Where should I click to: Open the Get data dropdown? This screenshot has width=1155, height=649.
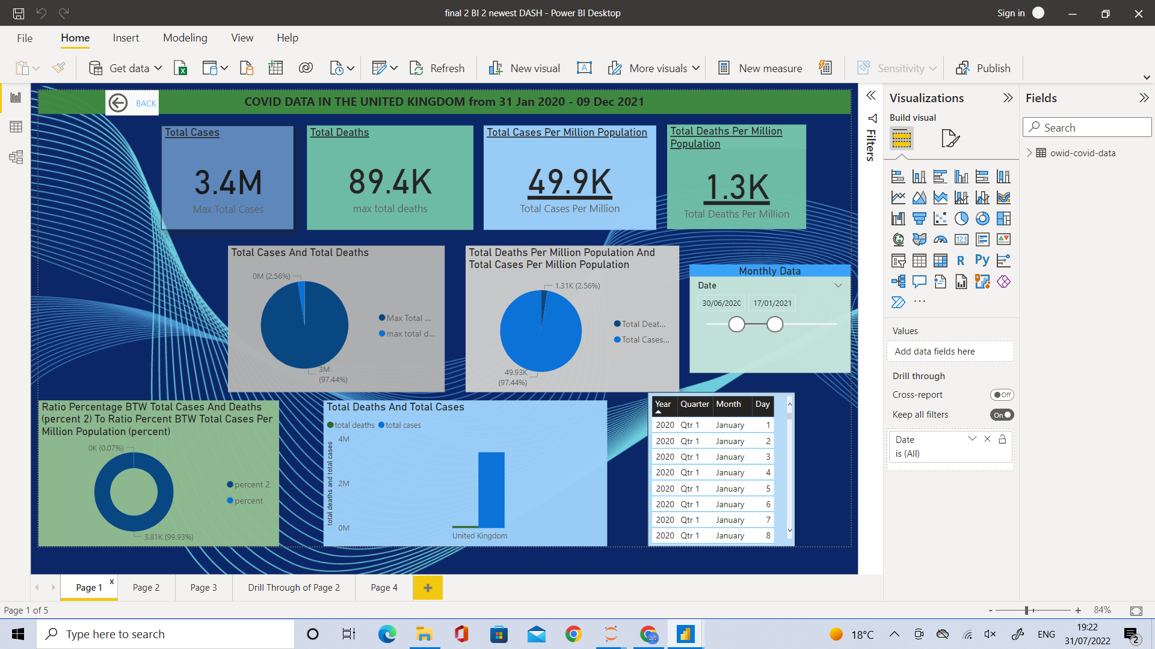158,68
